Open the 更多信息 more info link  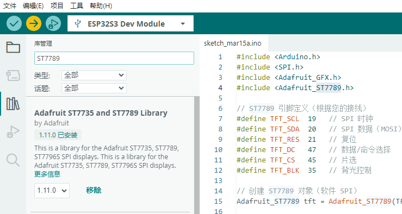(47, 174)
